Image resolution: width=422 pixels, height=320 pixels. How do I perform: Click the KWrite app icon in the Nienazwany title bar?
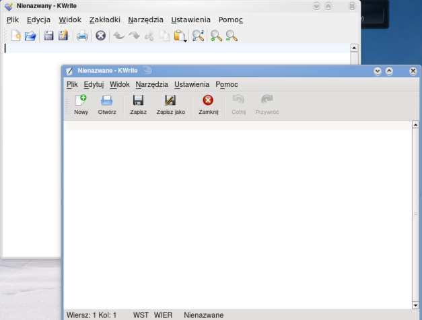point(8,6)
